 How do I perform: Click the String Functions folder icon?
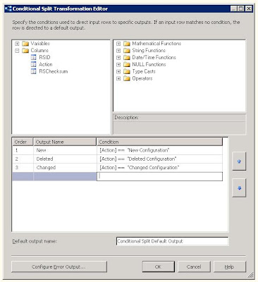coord(127,51)
